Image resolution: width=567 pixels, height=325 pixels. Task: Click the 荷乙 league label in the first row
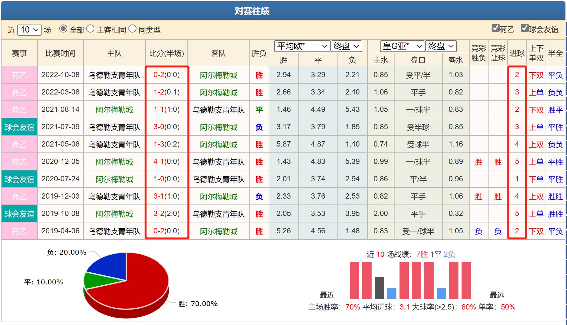coord(19,75)
